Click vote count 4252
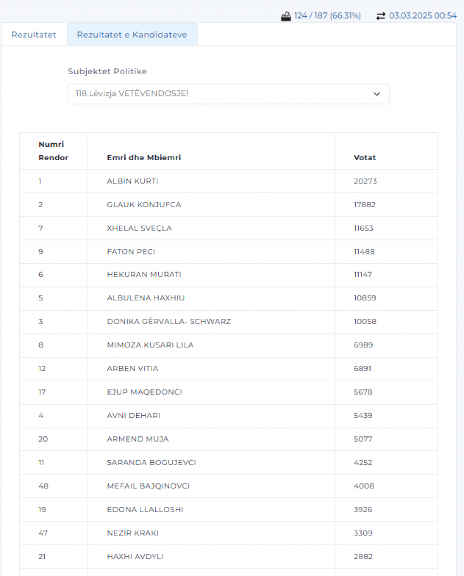The image size is (464, 576). 363,463
